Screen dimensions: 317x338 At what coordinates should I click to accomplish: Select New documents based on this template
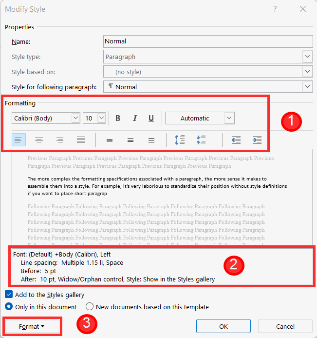[x=90, y=306]
